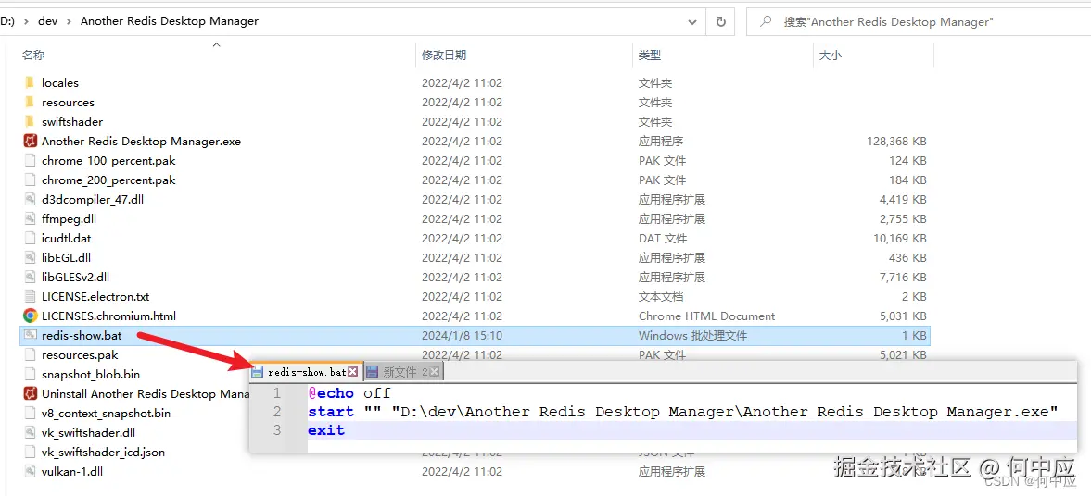Select the file name libGLESv2.dll
The height and width of the screenshot is (496, 1091).
pos(76,278)
